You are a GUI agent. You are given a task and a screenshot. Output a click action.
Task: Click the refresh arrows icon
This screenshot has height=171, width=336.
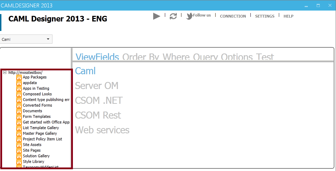[x=173, y=16]
